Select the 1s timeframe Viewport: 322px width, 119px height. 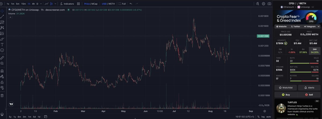(8, 4)
